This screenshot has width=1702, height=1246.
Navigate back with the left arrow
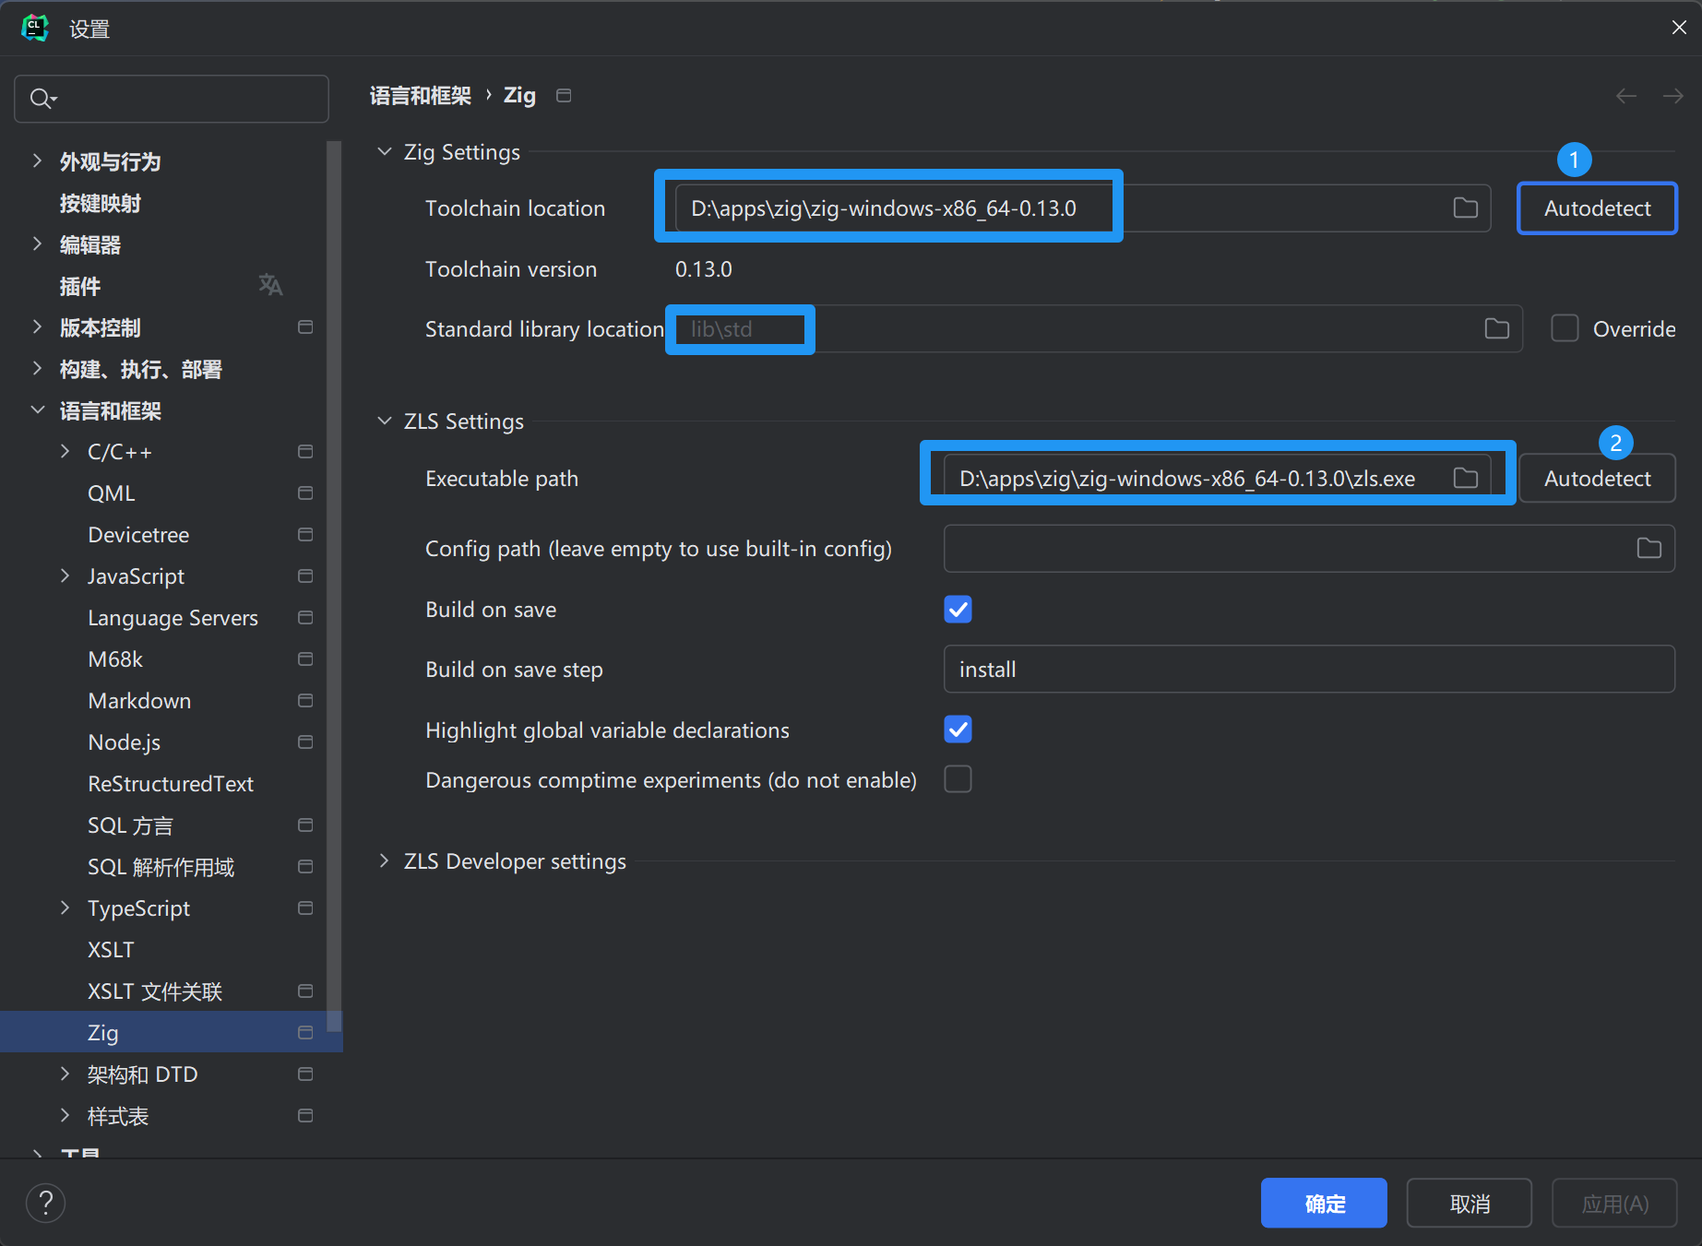pos(1626,96)
